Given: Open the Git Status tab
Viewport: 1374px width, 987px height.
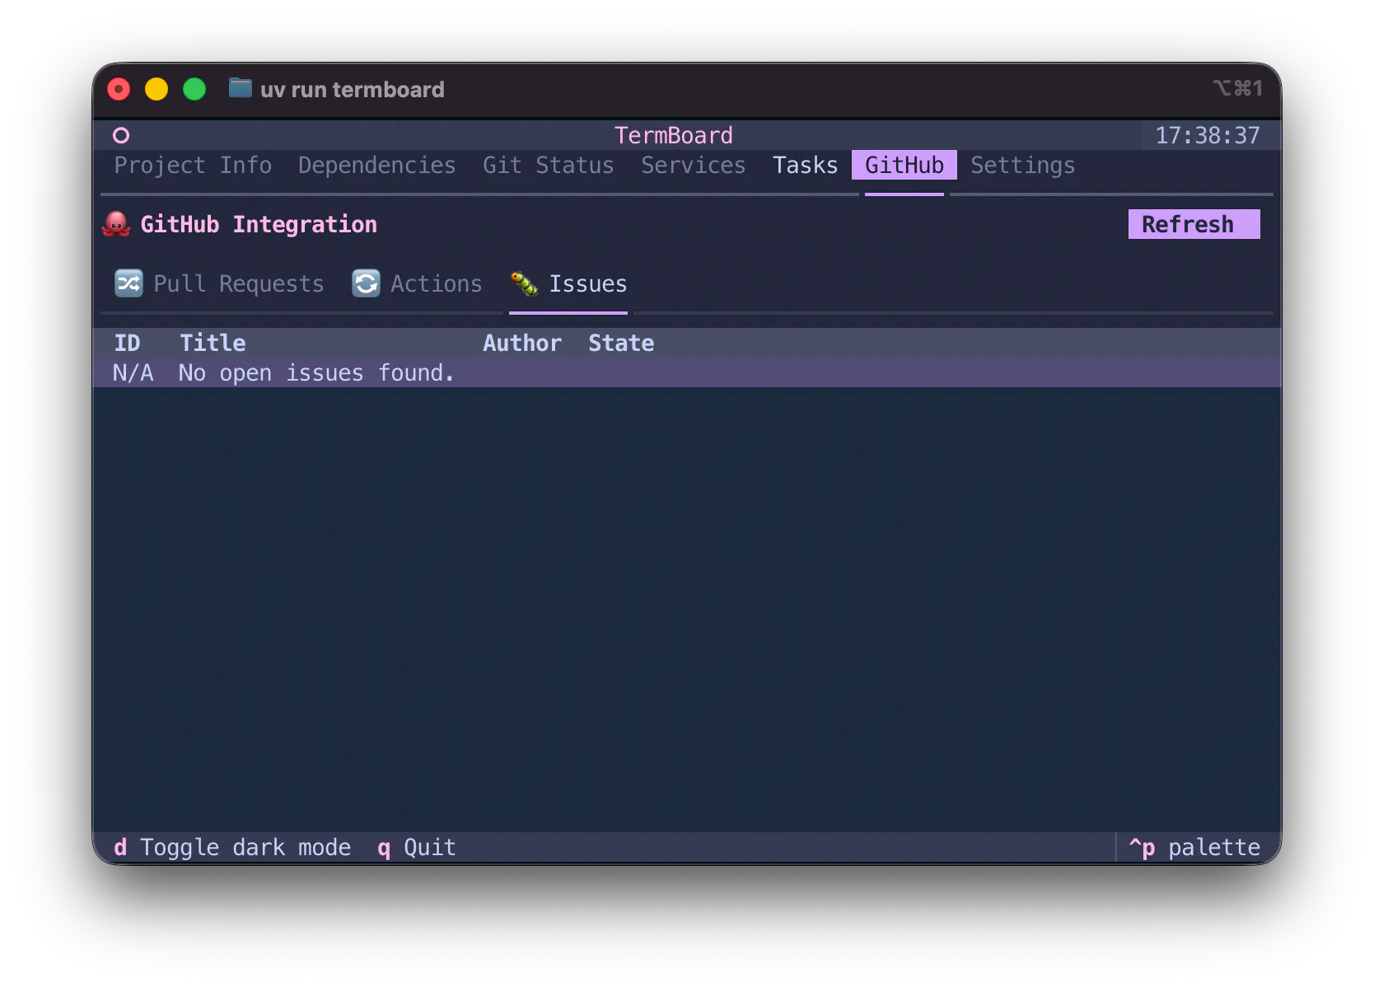Looking at the screenshot, I should coord(549,165).
